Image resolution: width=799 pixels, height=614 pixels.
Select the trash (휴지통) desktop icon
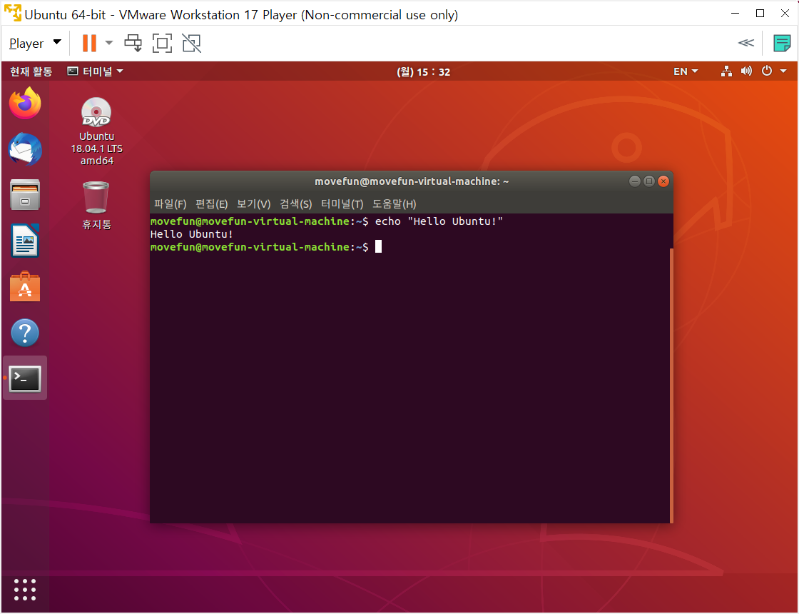pos(96,206)
